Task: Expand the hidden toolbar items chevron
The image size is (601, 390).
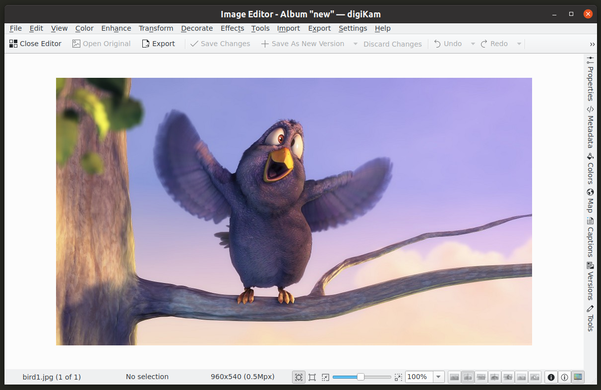Action: pos(592,44)
